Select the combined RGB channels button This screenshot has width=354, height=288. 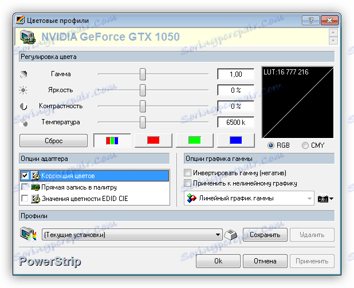pos(112,141)
